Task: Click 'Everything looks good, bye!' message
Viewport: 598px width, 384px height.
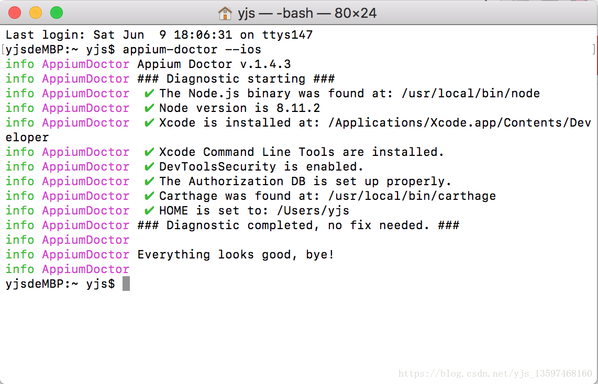Action: tap(236, 255)
